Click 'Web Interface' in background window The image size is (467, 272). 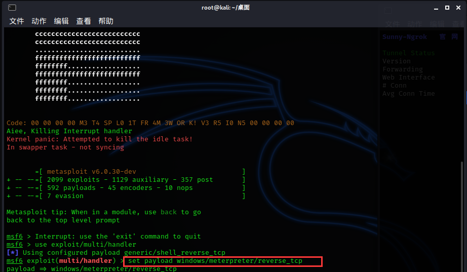click(x=408, y=77)
